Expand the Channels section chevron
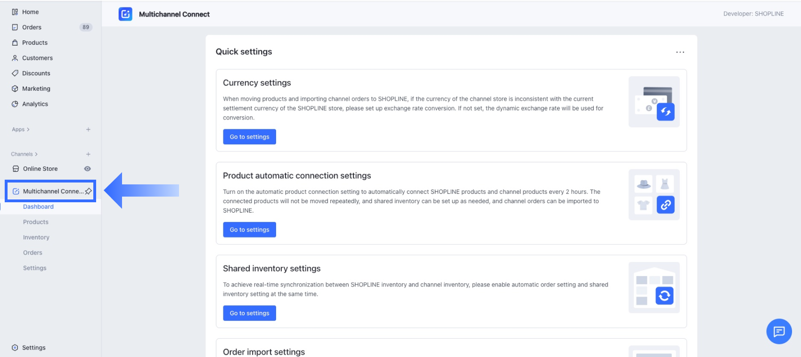 (36, 154)
